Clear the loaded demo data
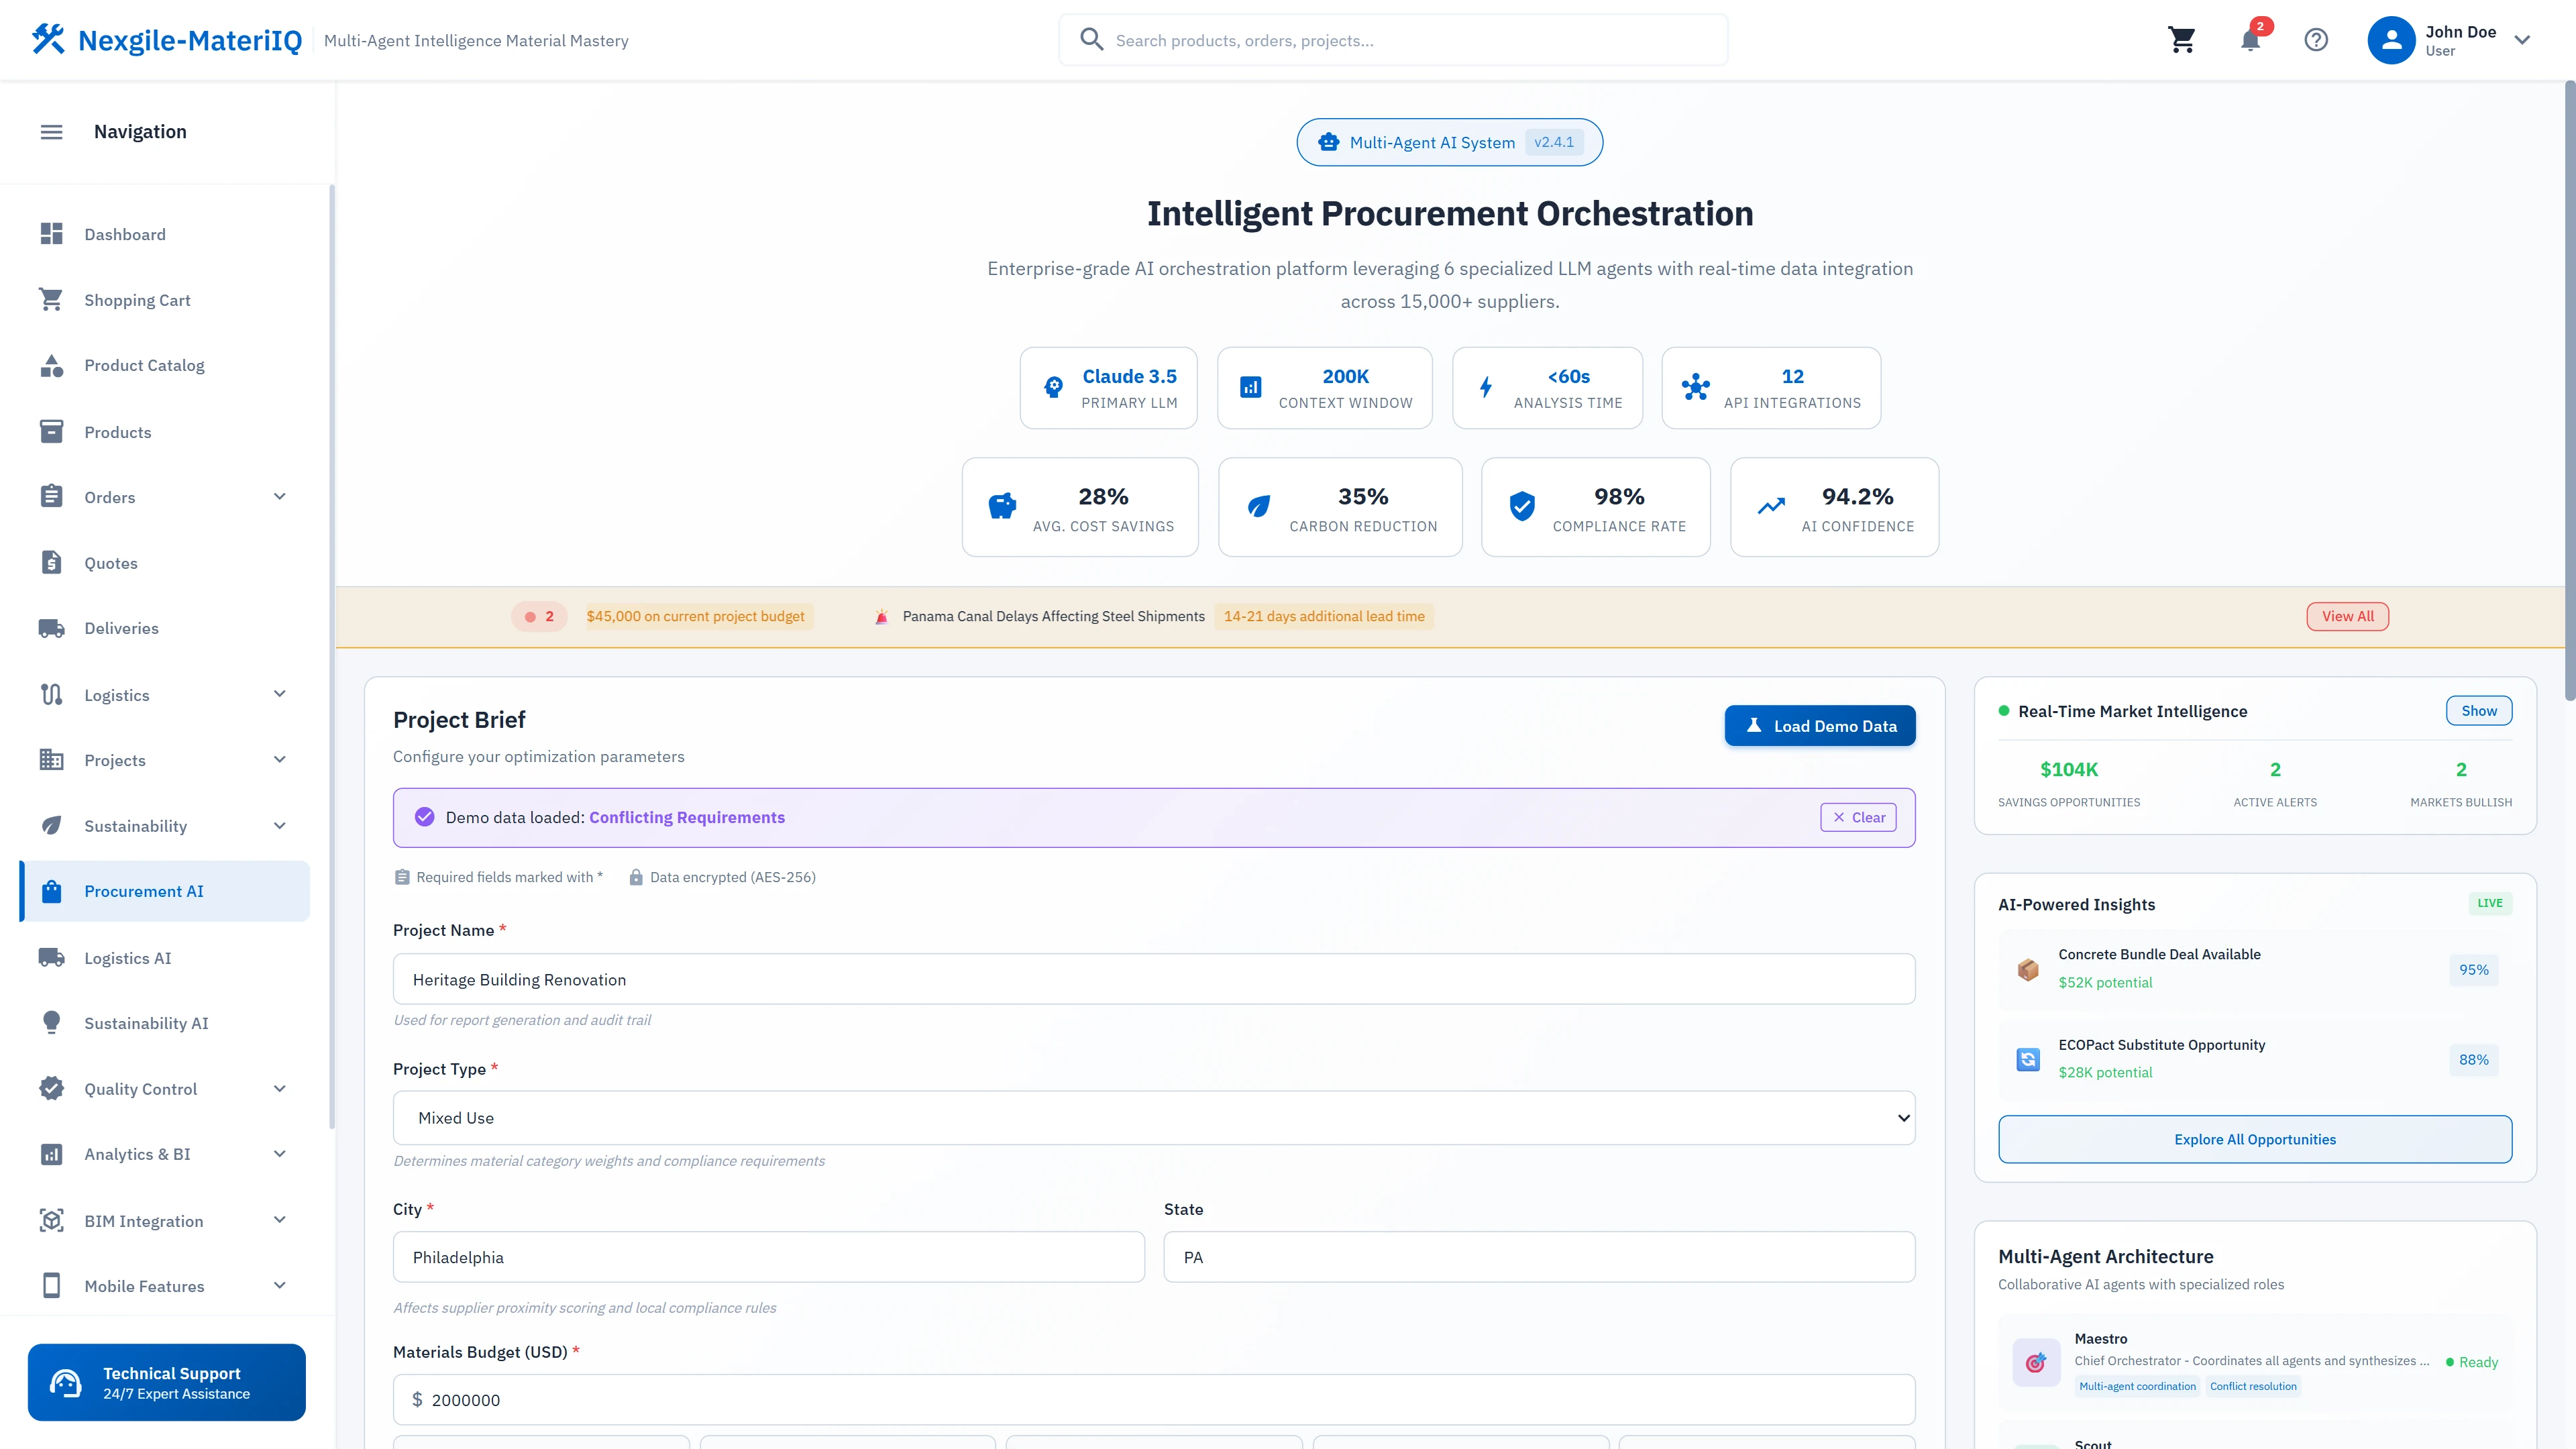This screenshot has height=1449, width=2576. 1858,817
